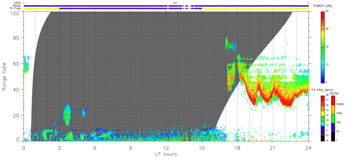
Task: Click the 12 UT hour tick label
Action: click(166, 148)
